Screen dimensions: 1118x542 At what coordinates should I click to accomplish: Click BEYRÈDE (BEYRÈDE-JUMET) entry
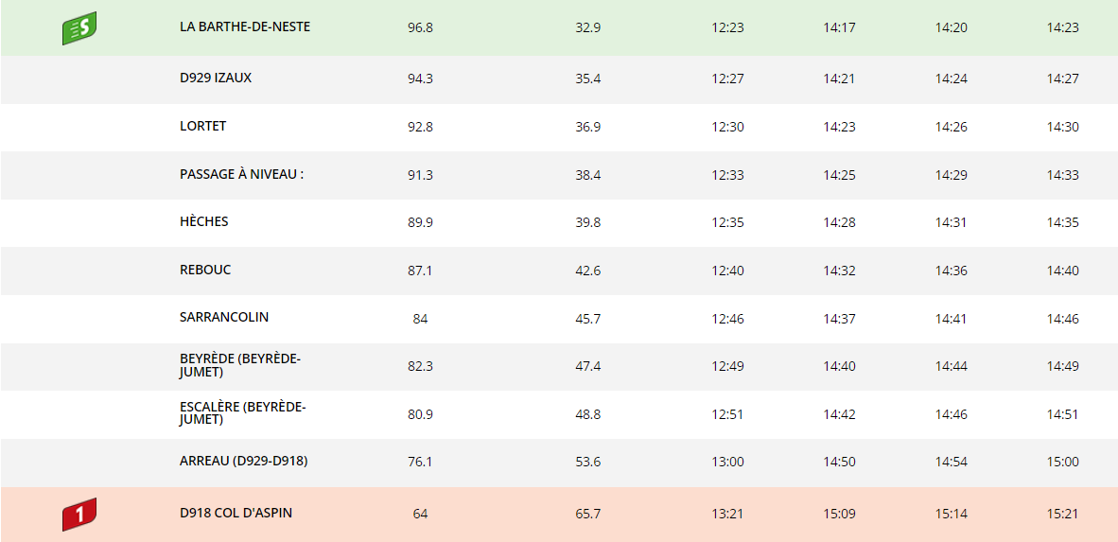coord(240,365)
